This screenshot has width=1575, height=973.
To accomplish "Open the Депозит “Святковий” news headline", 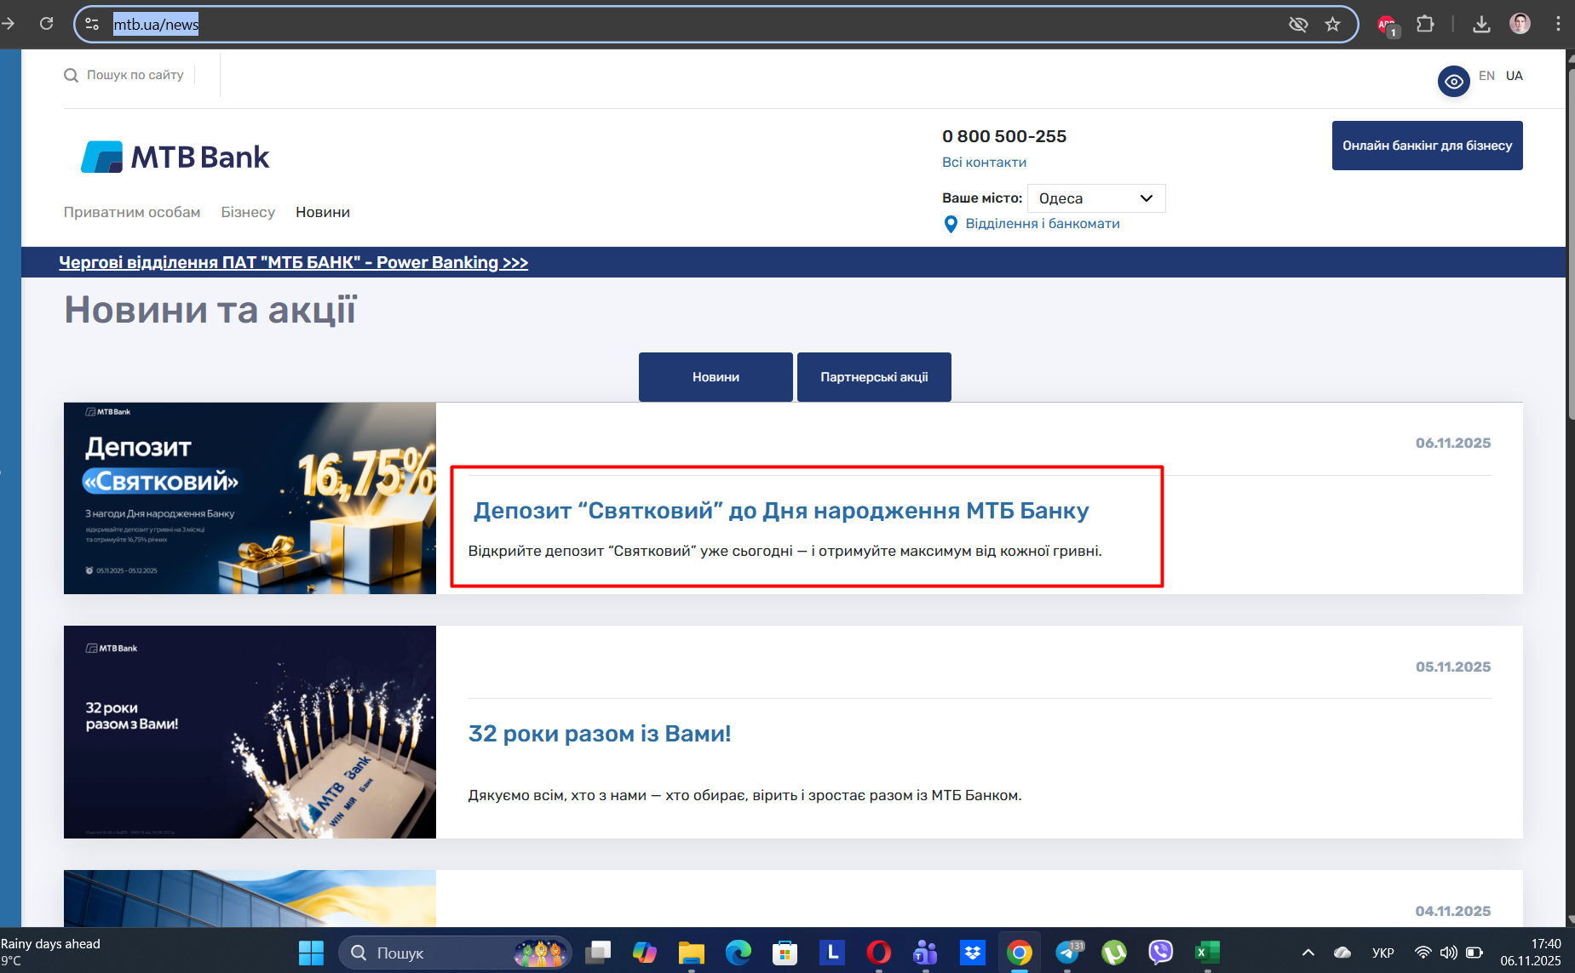I will point(781,511).
